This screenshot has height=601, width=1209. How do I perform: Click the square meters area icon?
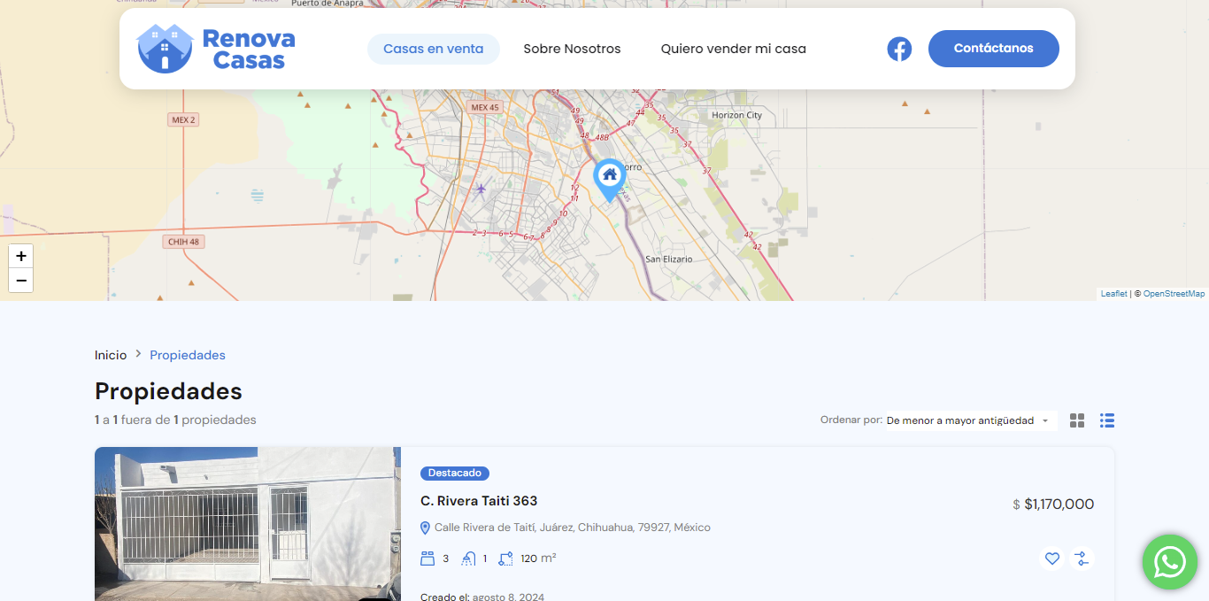(504, 559)
